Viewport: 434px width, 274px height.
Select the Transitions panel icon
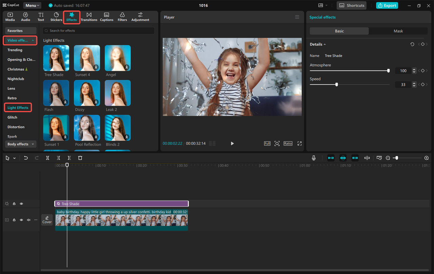(89, 16)
